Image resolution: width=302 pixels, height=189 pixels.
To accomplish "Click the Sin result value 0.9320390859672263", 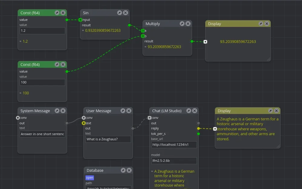I will point(103,31).
